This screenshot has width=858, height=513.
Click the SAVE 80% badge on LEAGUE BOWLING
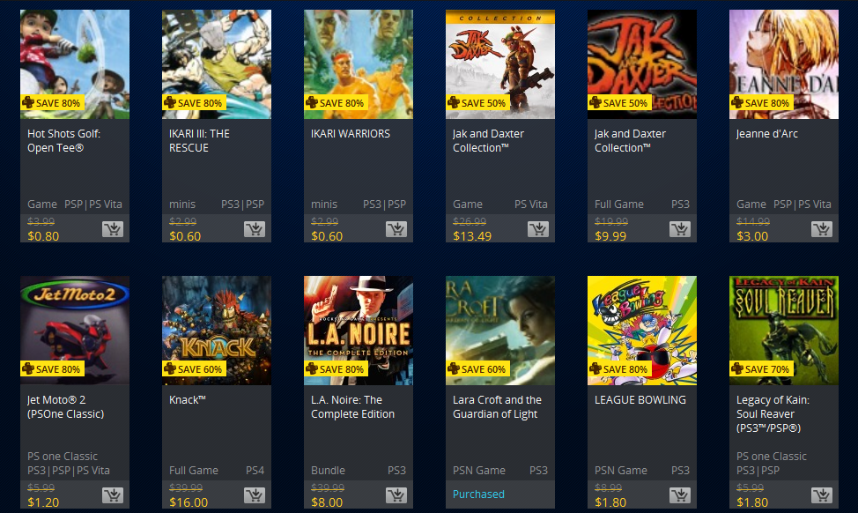[619, 369]
